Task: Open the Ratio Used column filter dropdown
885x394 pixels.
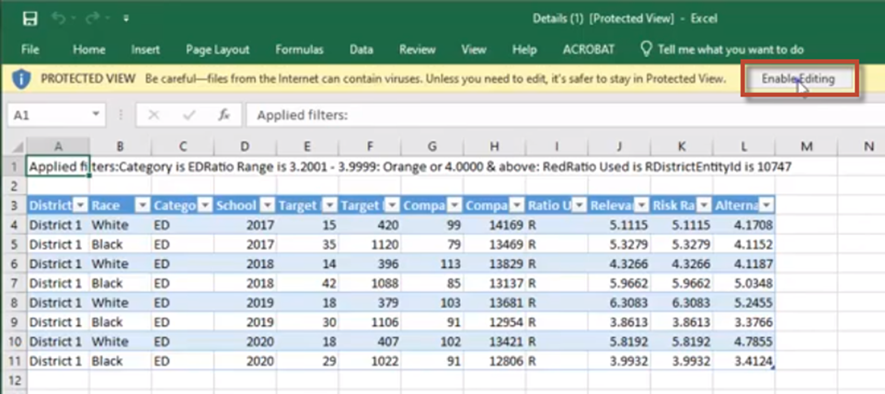Action: tap(580, 205)
